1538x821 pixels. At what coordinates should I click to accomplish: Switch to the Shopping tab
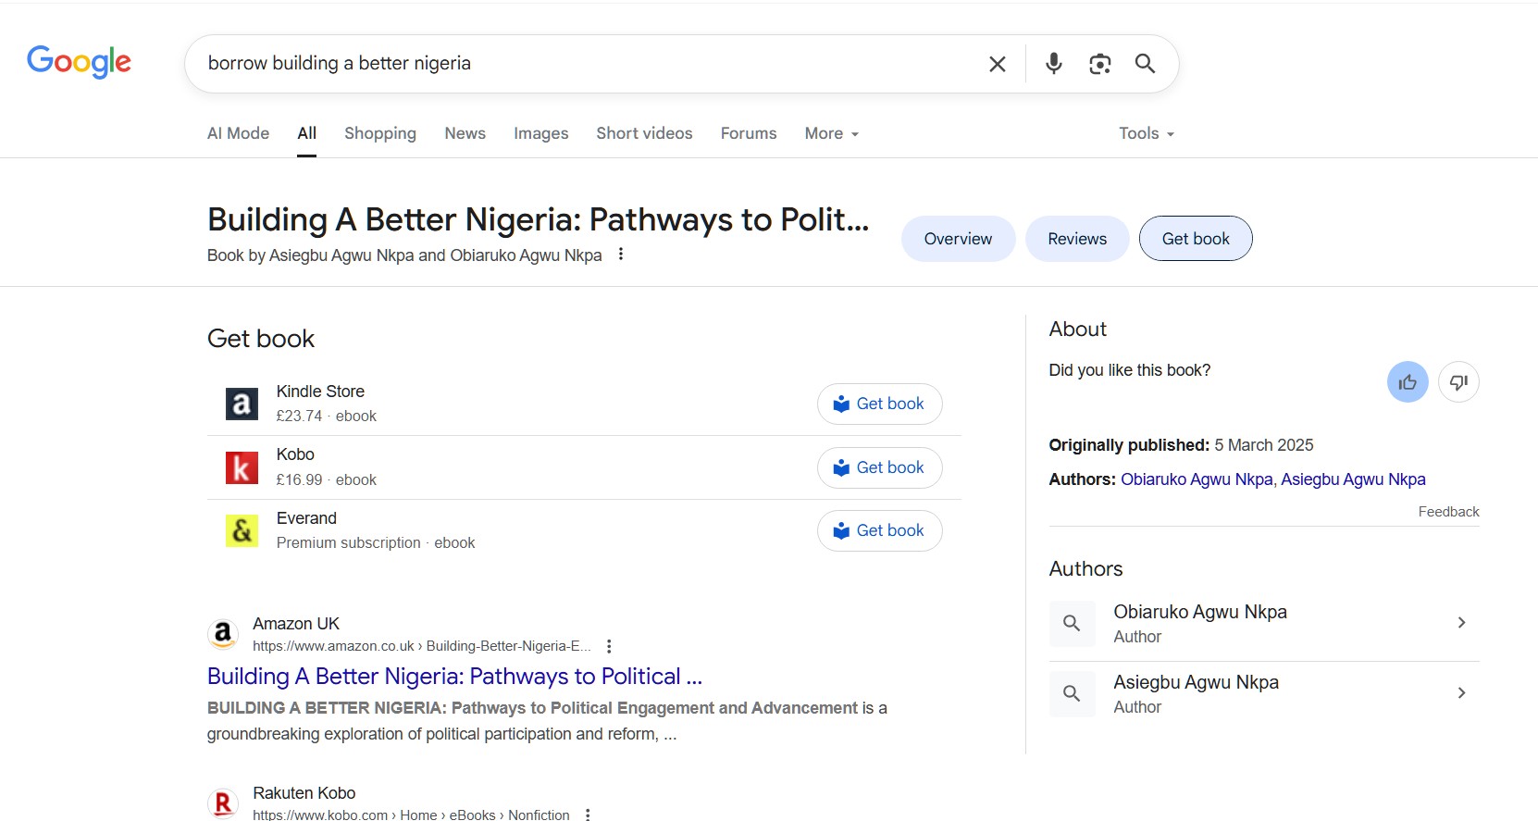(379, 133)
